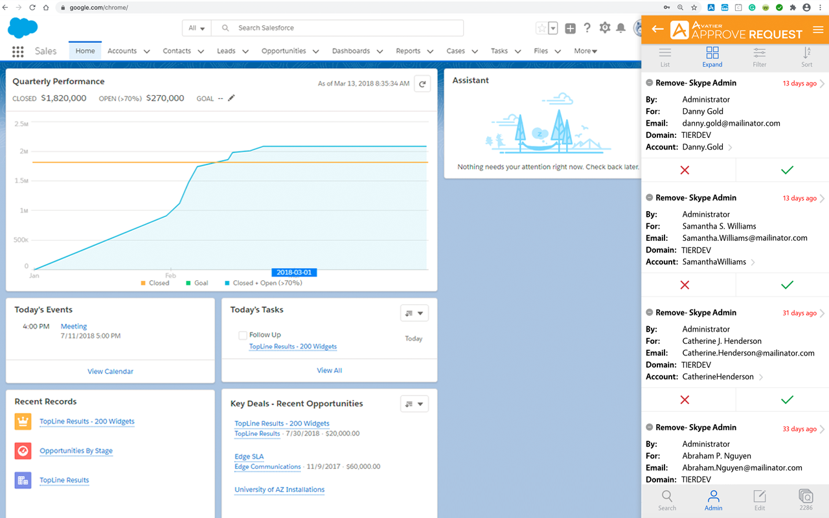Reject the request for Samantha S. Williams
Image resolution: width=829 pixels, height=518 pixels.
coord(685,285)
